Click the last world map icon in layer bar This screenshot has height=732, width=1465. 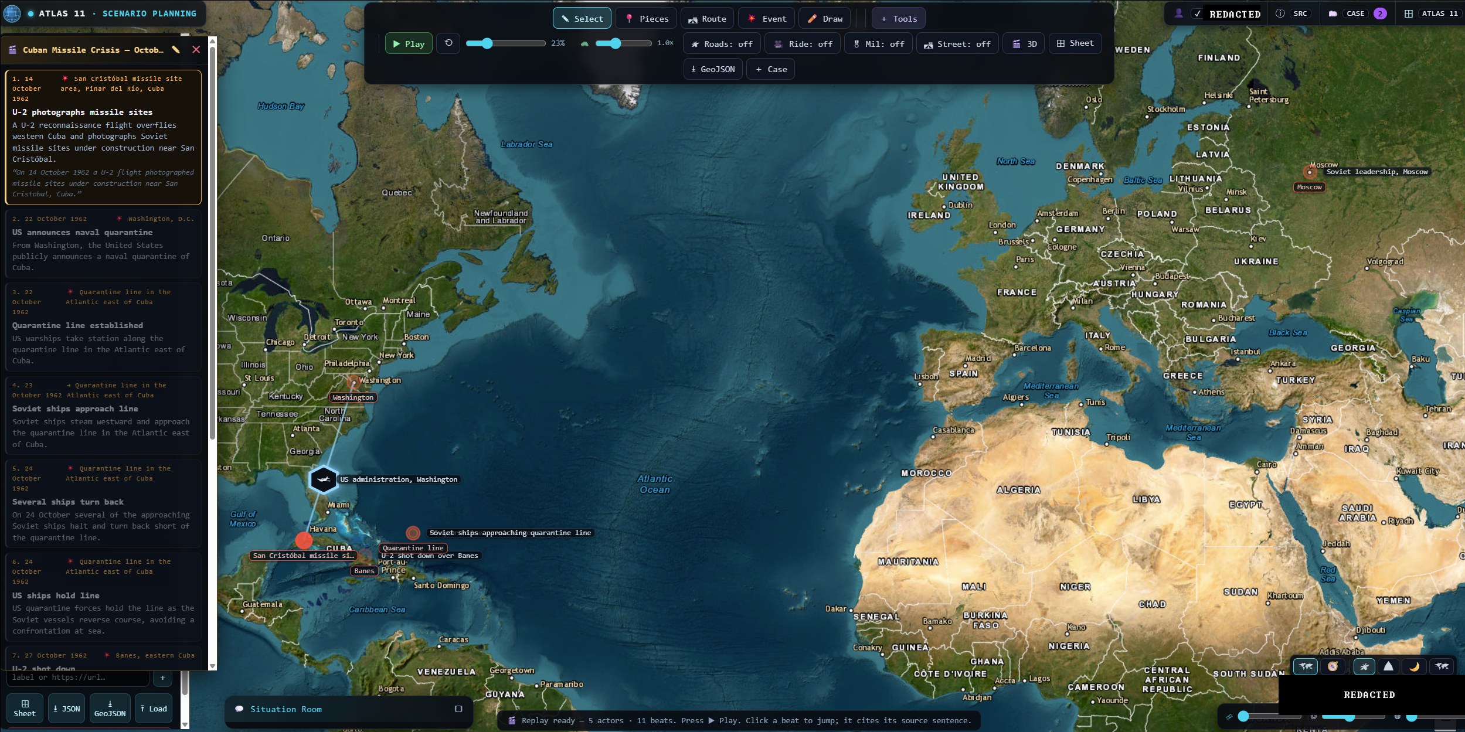click(x=1442, y=666)
